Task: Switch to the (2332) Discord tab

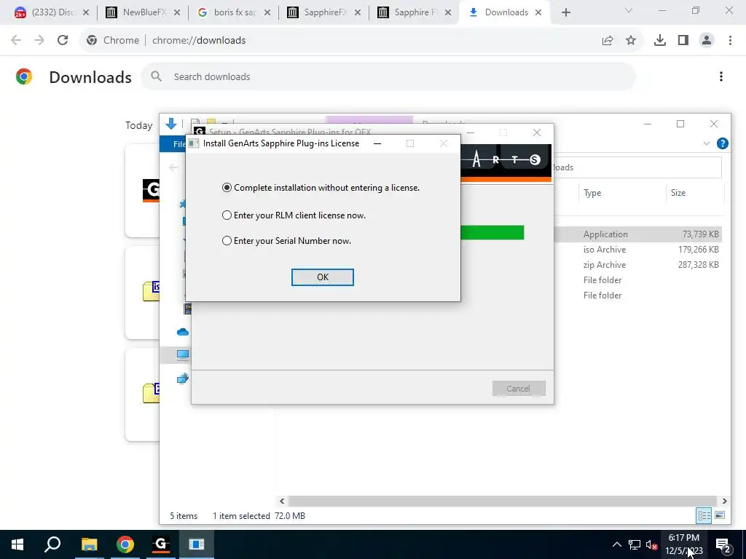Action: pos(52,12)
